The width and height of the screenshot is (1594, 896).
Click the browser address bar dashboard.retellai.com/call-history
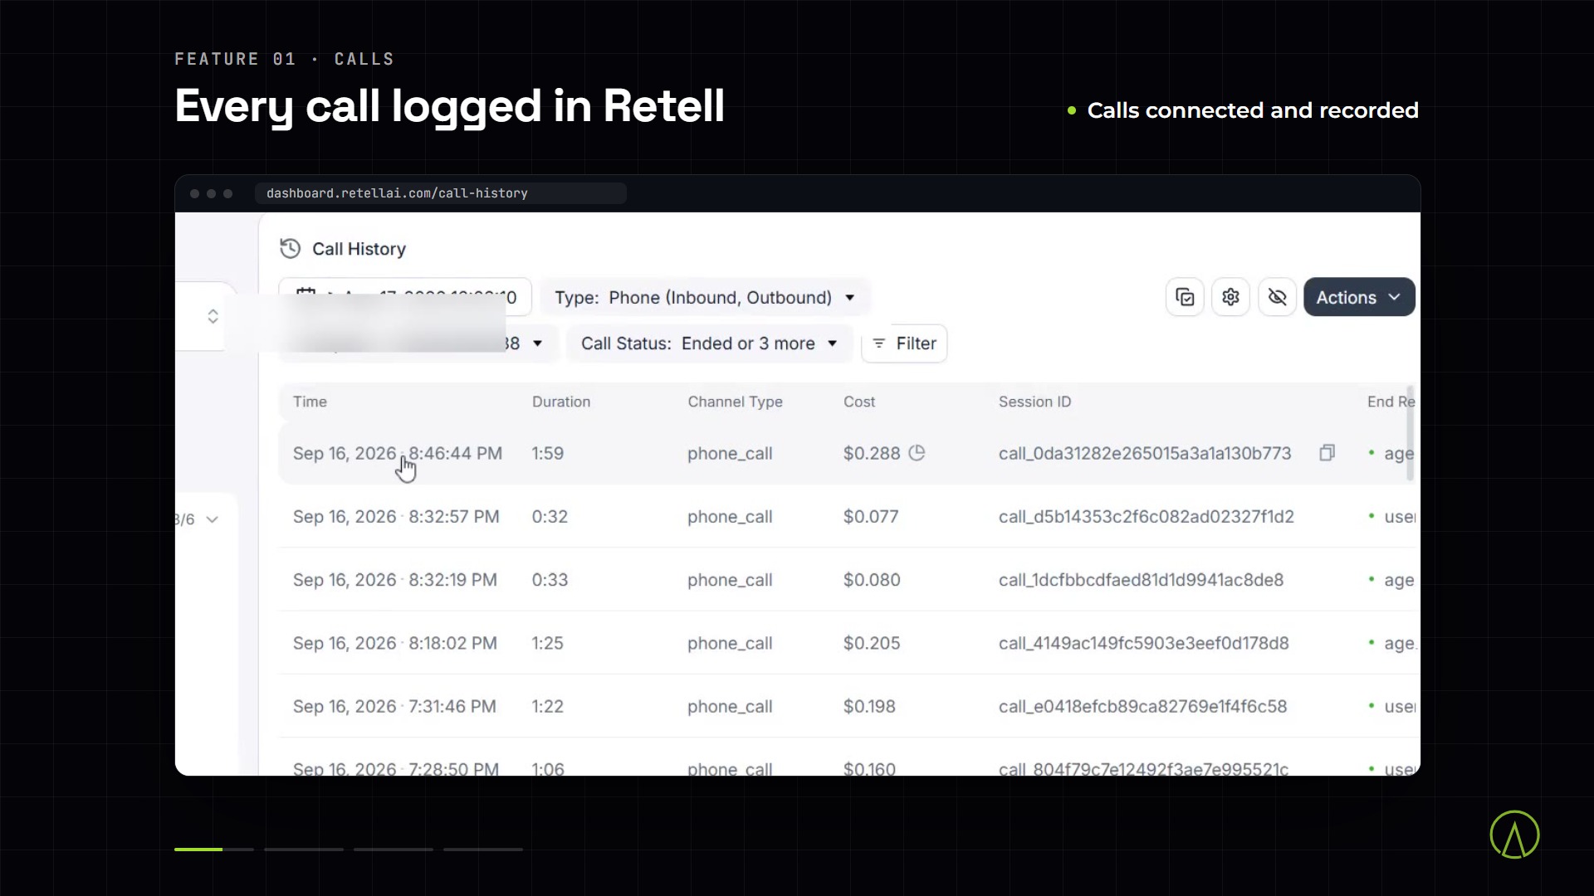coord(441,193)
